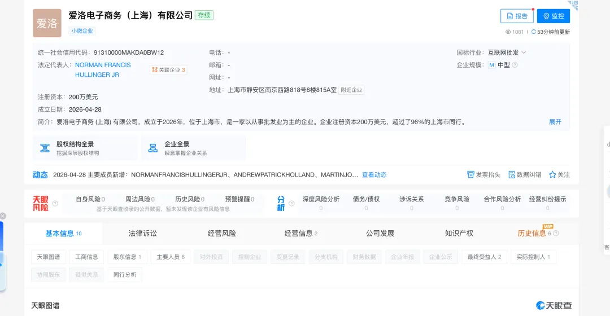Click the 存续 status tag

(x=204, y=15)
